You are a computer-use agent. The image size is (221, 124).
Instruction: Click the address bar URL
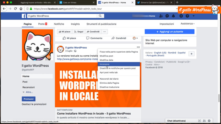pos(68,9)
